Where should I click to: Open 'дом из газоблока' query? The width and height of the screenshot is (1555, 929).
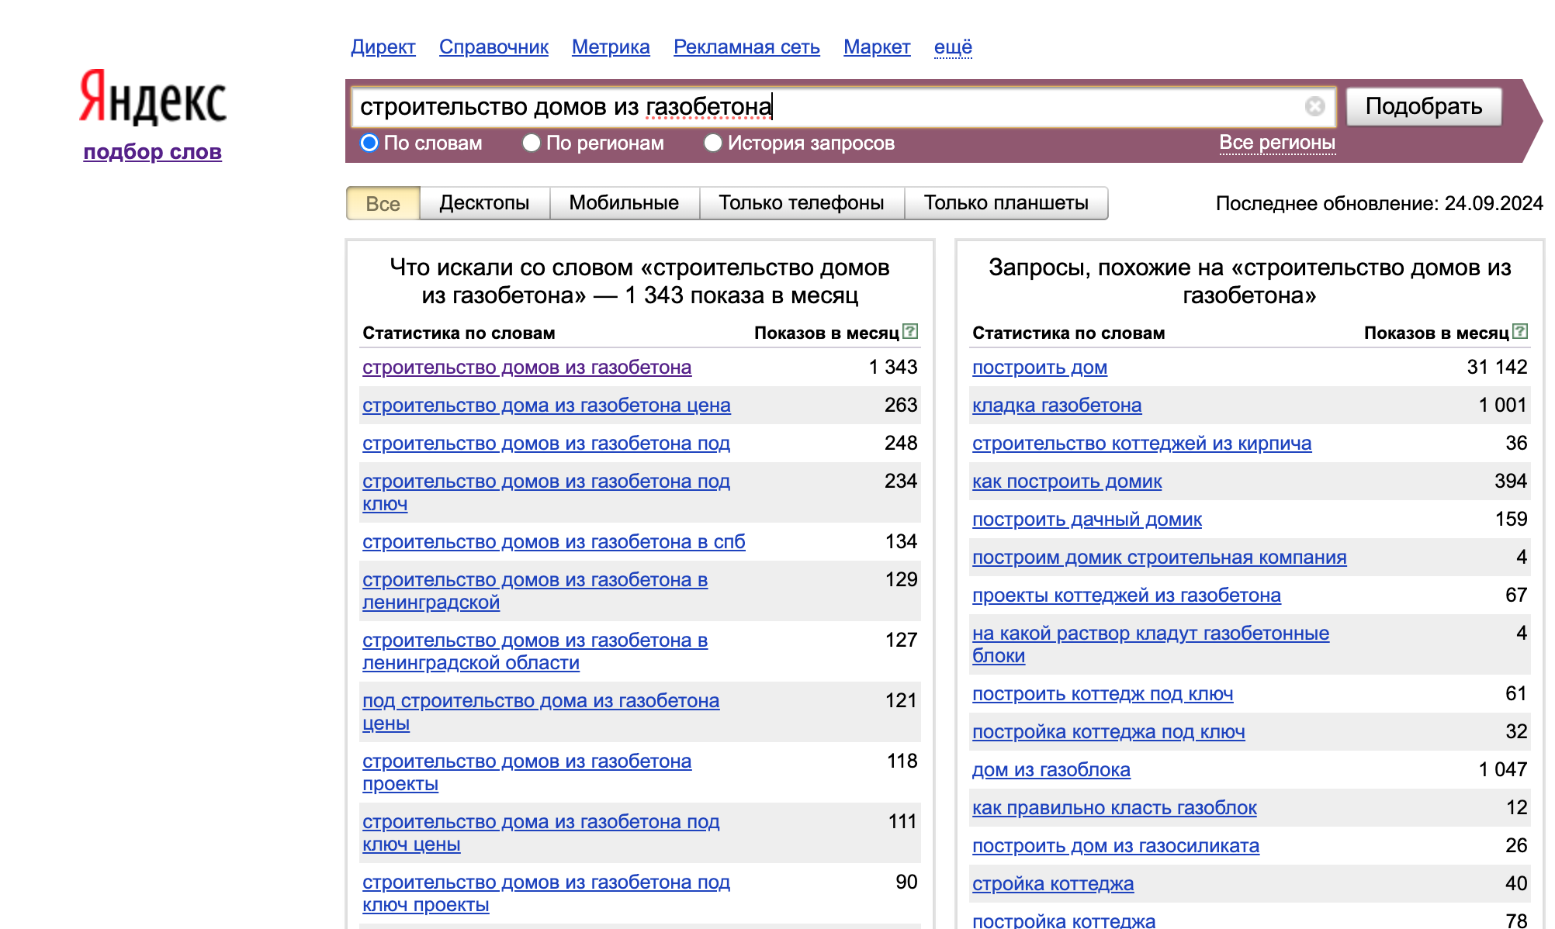point(1051,770)
